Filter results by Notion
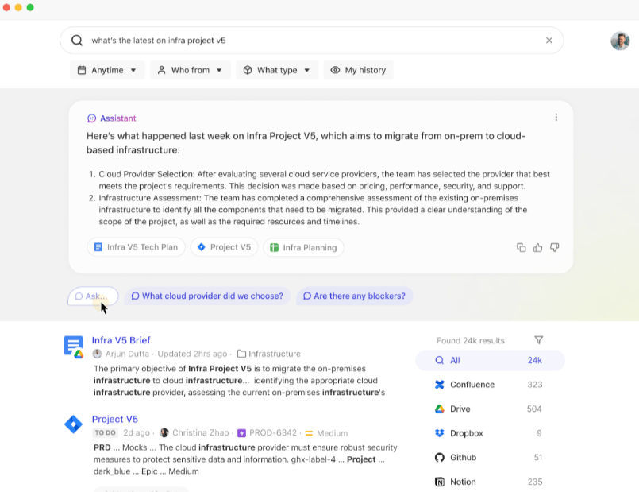 (490, 482)
